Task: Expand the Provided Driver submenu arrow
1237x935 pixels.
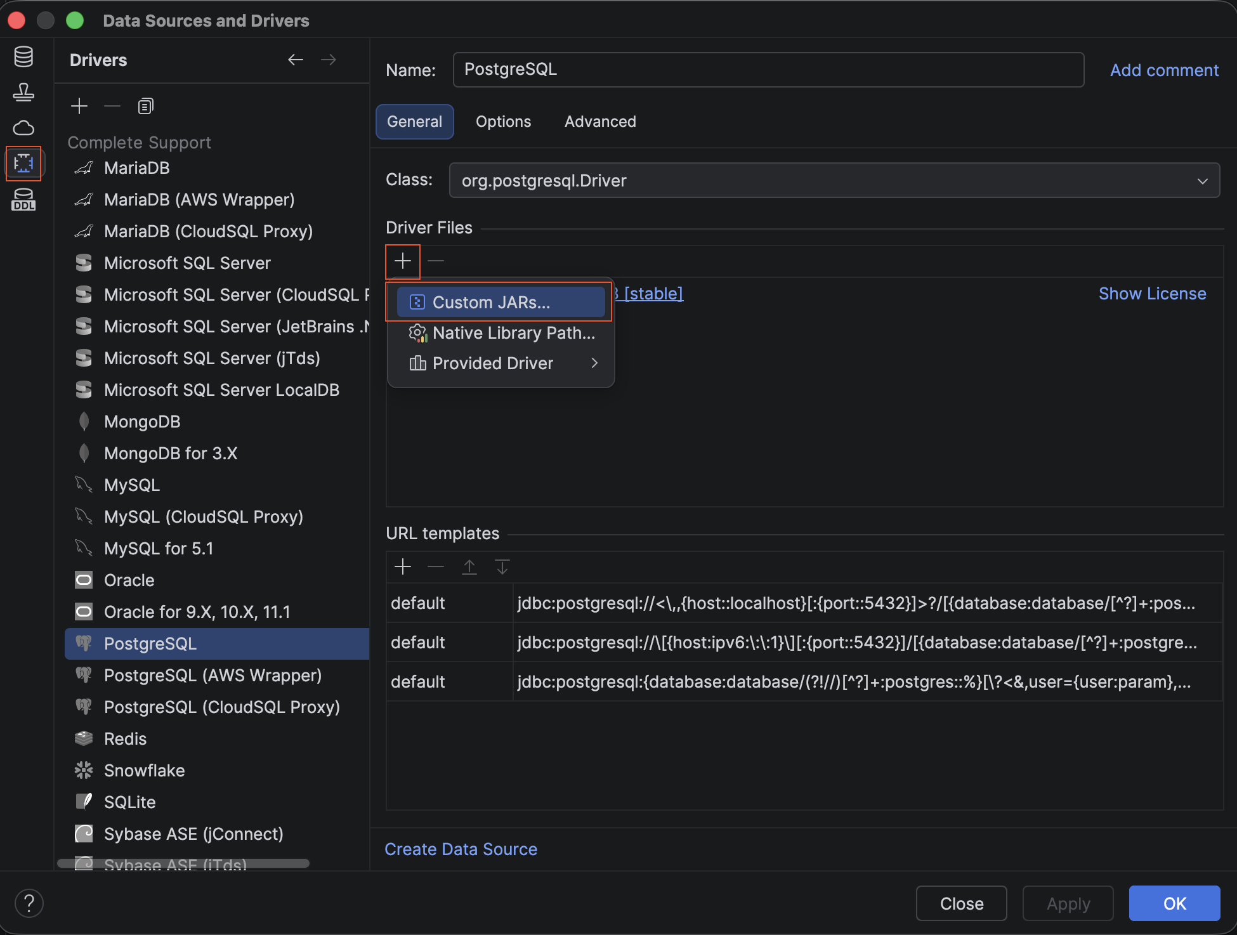Action: (594, 363)
